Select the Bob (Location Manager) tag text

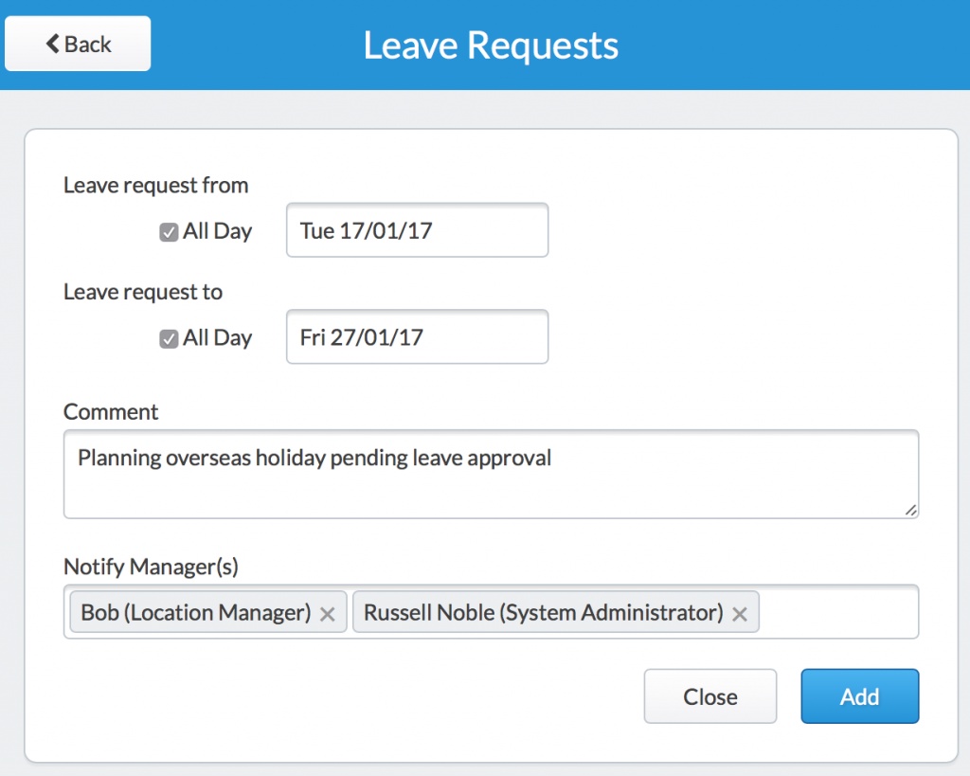[x=195, y=613]
